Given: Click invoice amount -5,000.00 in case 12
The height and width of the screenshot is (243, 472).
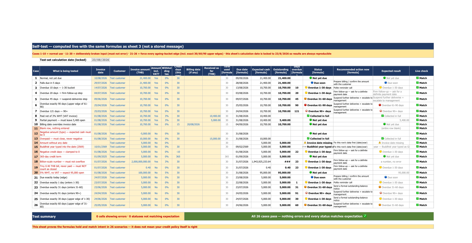Looking at the screenshot, I should tap(140, 134).
